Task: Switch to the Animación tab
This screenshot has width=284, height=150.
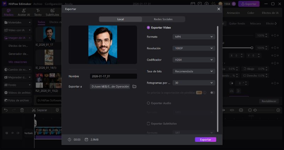Action: 233,13
